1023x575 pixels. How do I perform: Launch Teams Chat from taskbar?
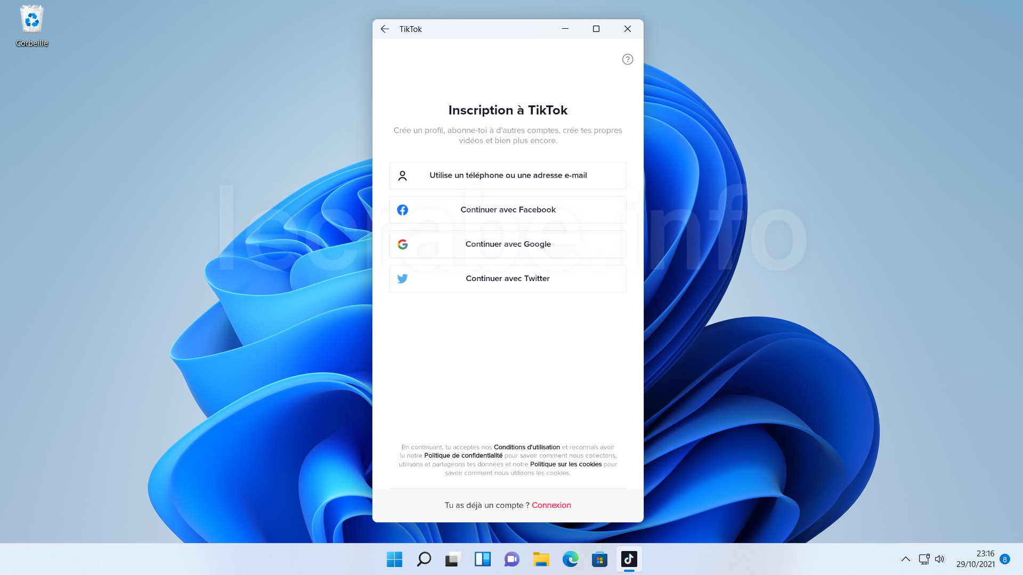point(511,559)
